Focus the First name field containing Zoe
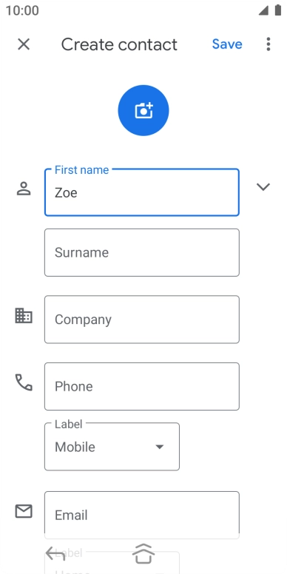 pyautogui.click(x=142, y=192)
